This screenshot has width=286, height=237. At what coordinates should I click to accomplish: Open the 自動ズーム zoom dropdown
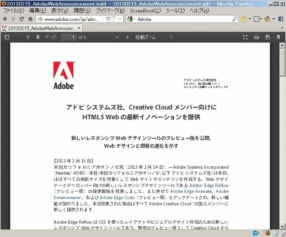tap(154, 37)
